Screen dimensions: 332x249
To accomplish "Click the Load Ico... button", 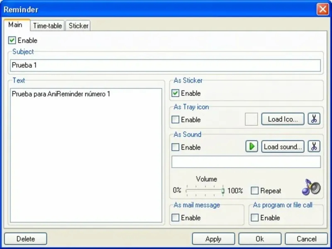I will tap(283, 119).
